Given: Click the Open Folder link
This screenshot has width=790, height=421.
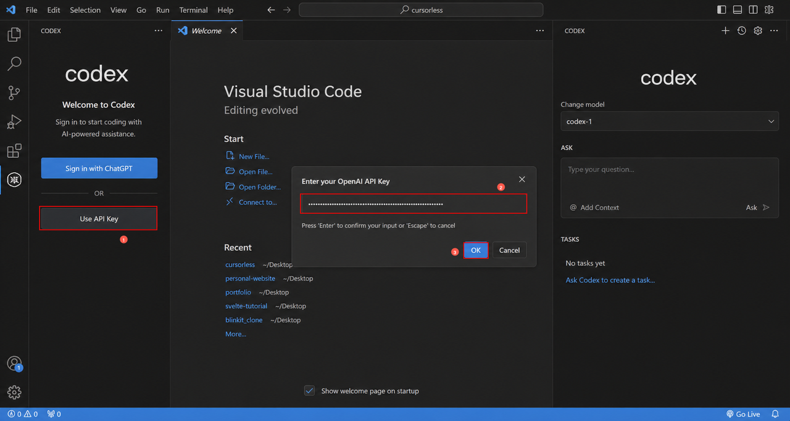Looking at the screenshot, I should (253, 187).
